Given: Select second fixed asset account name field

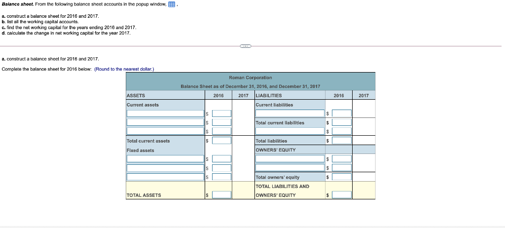Looking at the screenshot, I should (x=165, y=168).
